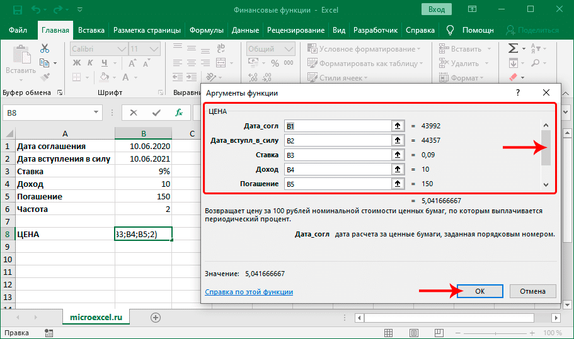The image size is (574, 339).
Task: Click the Save icon in title bar
Action: (16, 10)
